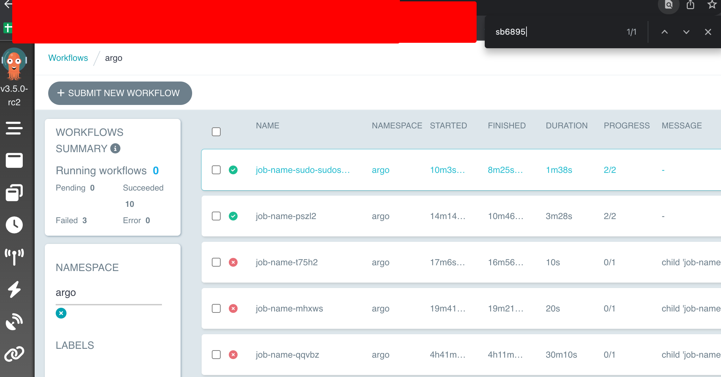Open the Workflows breadcrumb link
Screen dimensions: 721x377
point(68,58)
